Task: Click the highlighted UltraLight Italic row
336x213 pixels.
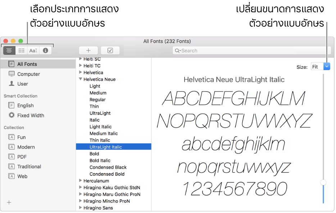Action: click(114, 147)
